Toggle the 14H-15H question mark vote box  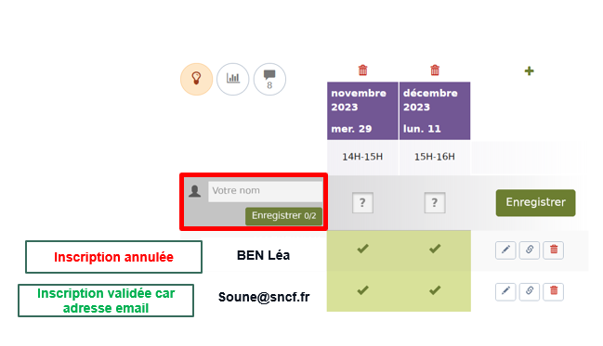tap(362, 202)
